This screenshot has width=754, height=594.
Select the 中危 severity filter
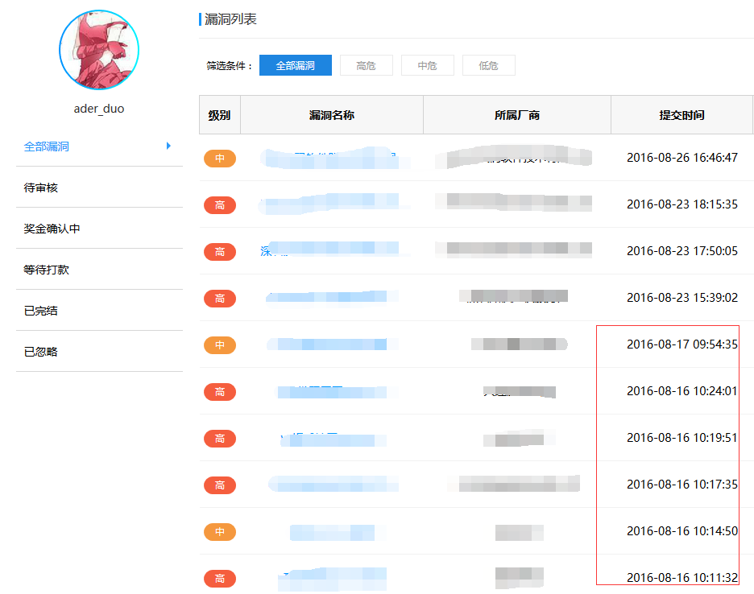427,65
